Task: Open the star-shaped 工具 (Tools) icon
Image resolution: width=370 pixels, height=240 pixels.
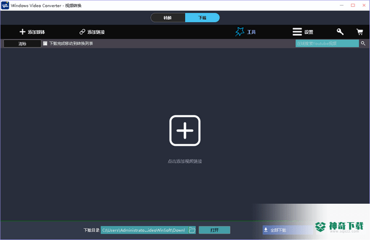Action: click(x=240, y=32)
